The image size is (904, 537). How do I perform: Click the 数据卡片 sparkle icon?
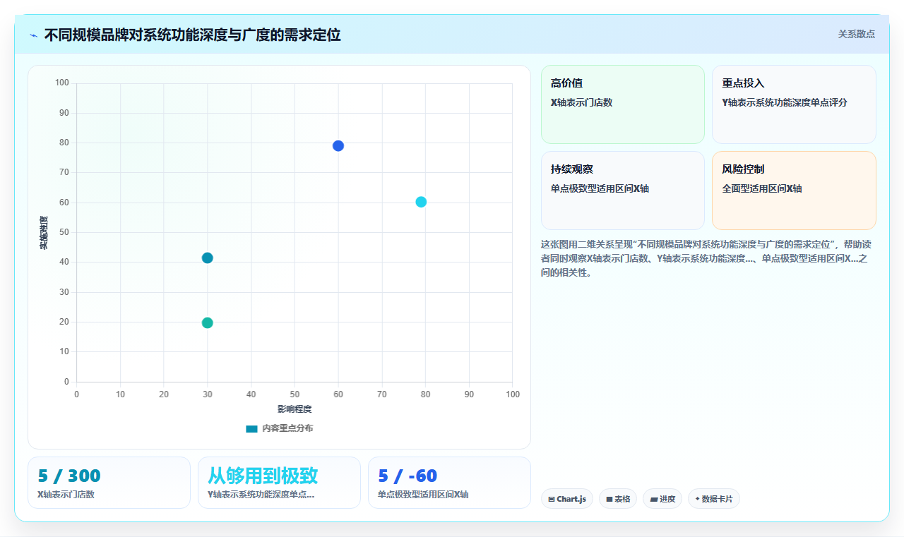pos(698,499)
